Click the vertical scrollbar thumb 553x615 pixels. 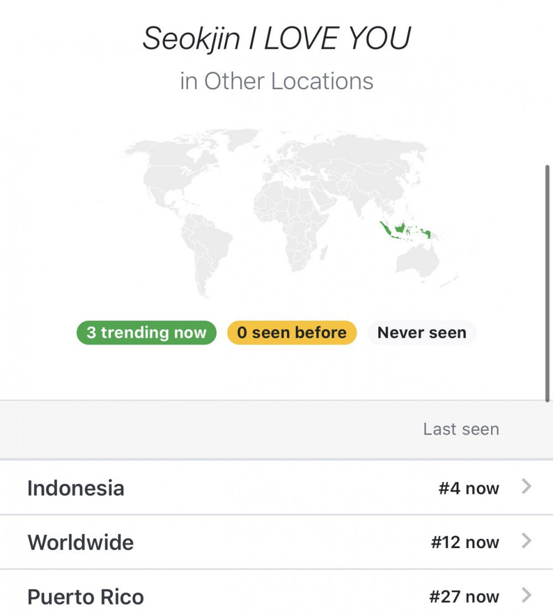547,284
